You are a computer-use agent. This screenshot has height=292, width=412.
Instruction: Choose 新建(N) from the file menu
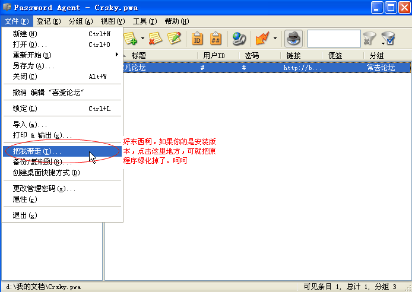[62, 34]
